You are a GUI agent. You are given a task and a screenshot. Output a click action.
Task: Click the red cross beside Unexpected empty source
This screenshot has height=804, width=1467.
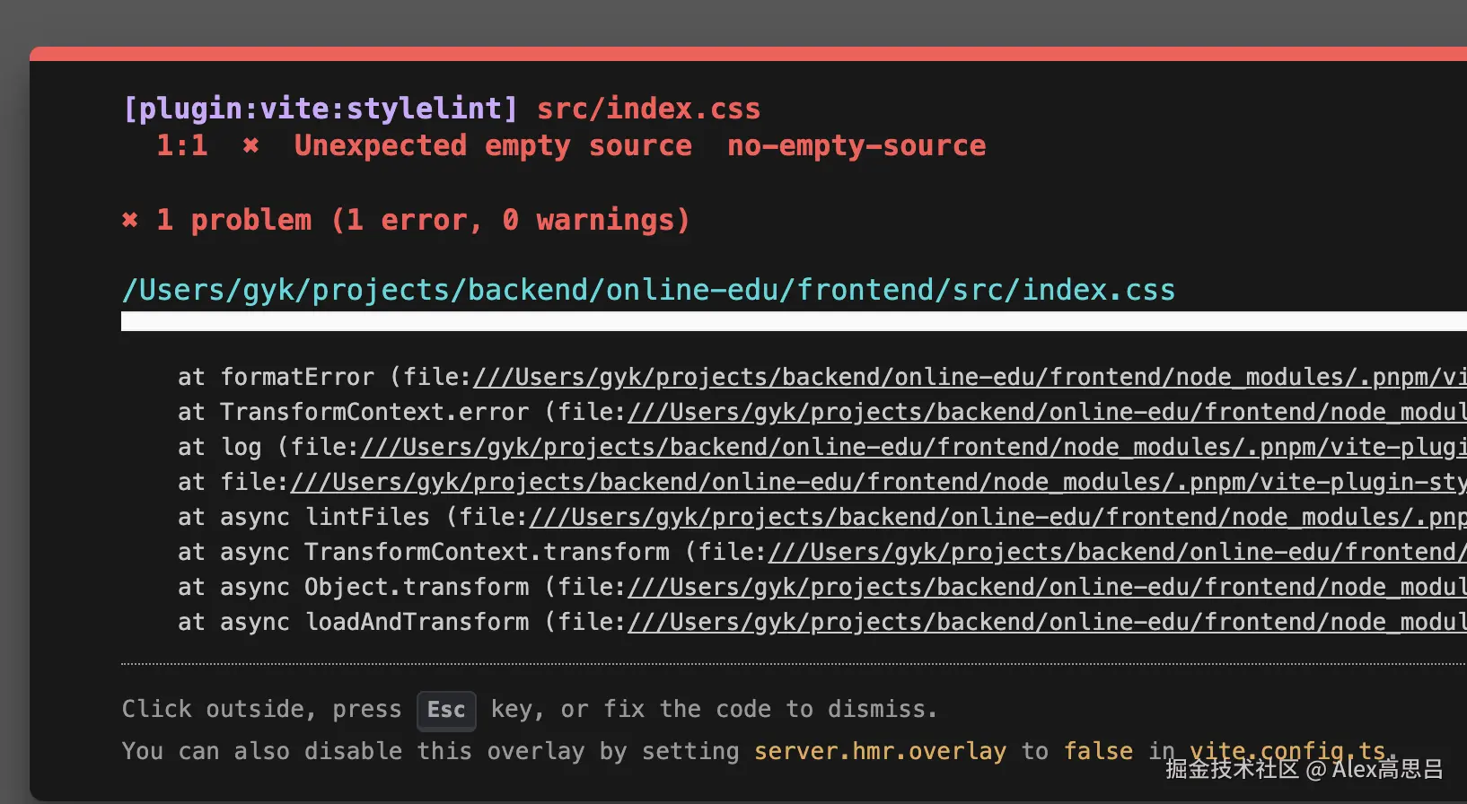click(x=250, y=145)
